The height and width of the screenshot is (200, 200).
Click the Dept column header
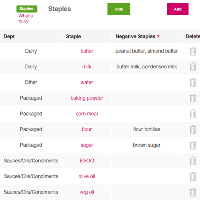coord(9,36)
